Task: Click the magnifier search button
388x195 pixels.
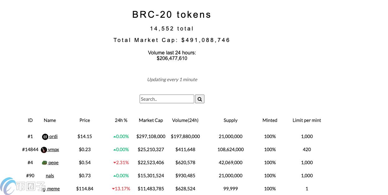Action: pyautogui.click(x=199, y=99)
